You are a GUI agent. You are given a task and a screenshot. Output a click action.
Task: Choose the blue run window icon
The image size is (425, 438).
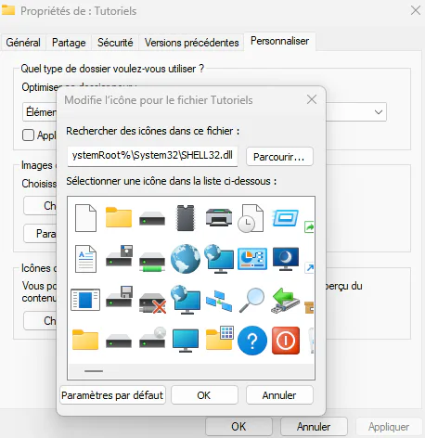(x=285, y=218)
